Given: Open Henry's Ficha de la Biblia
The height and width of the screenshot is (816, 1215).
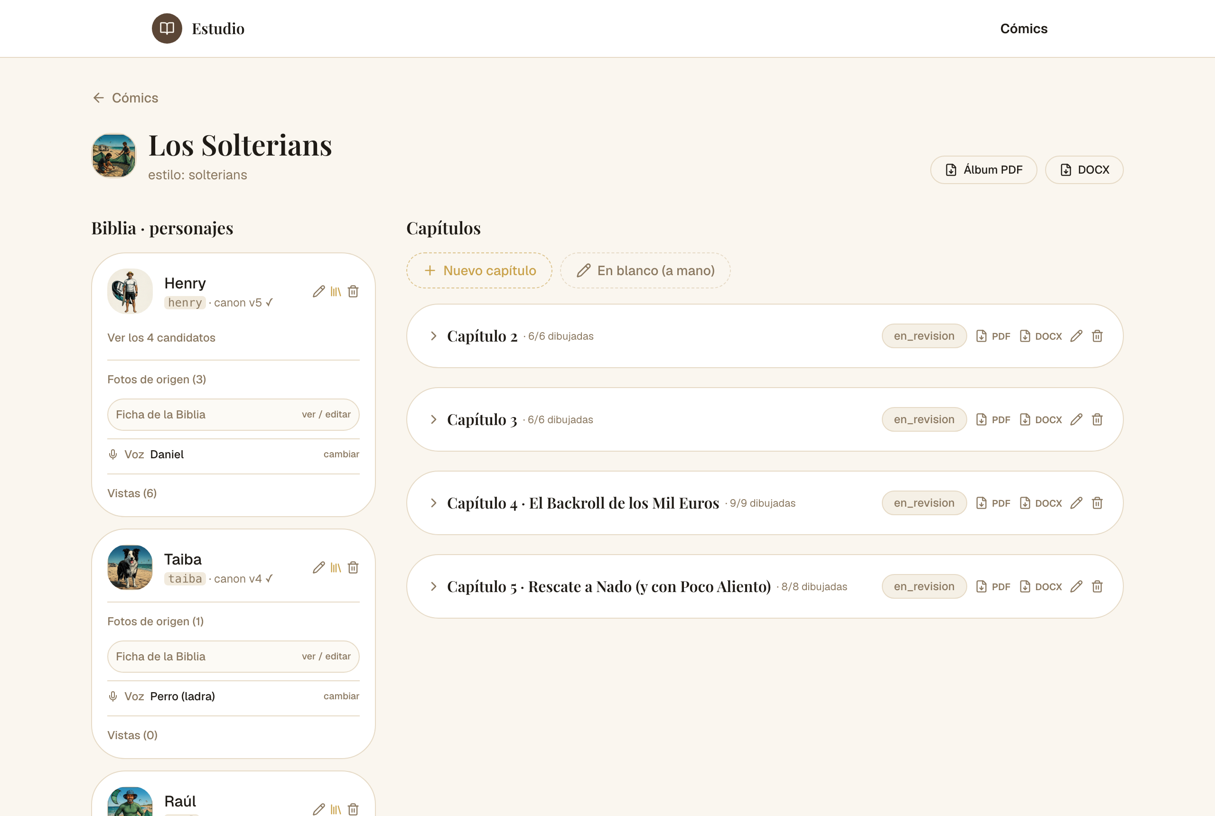Looking at the screenshot, I should point(233,415).
